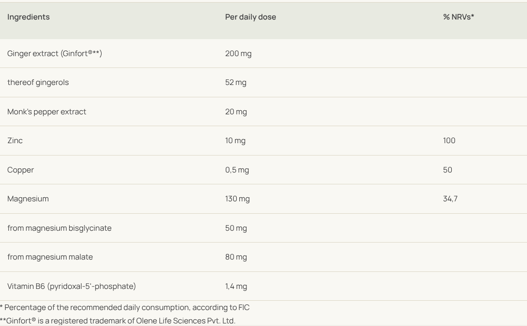Select the Magnesium ingredient label
The image size is (527, 326).
point(28,199)
